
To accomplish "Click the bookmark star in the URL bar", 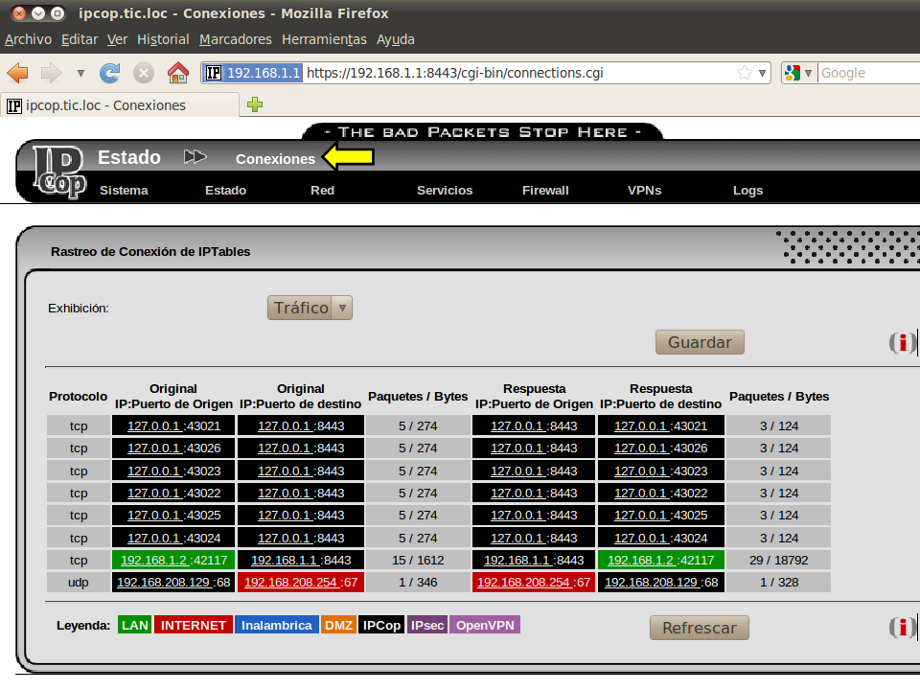I will coord(745,73).
